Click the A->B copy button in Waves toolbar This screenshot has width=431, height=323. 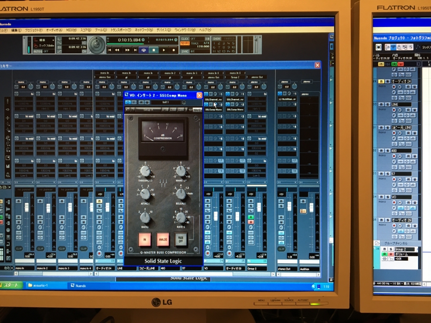coord(165,110)
